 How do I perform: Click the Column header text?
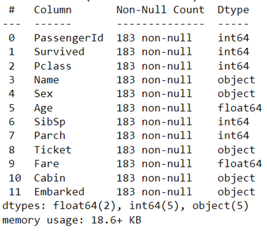[x=52, y=10]
